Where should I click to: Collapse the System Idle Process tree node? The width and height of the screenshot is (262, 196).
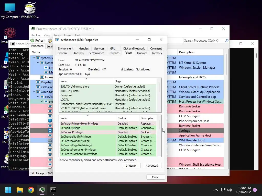(34, 58)
